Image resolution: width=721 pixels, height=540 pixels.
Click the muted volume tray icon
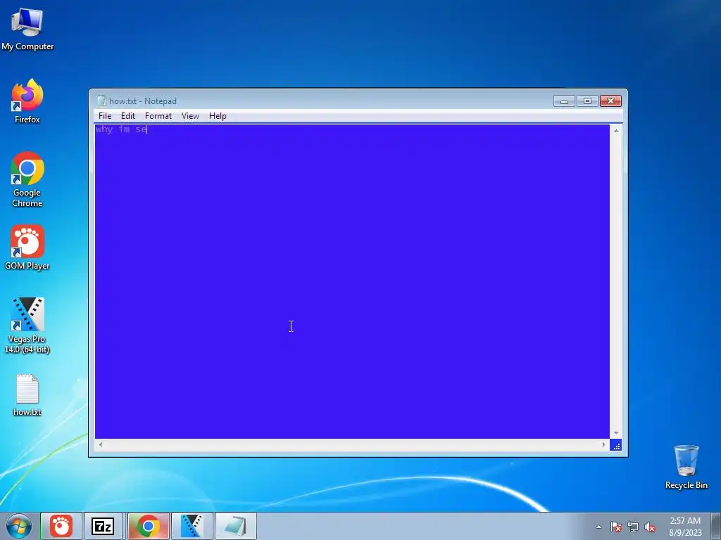[650, 527]
